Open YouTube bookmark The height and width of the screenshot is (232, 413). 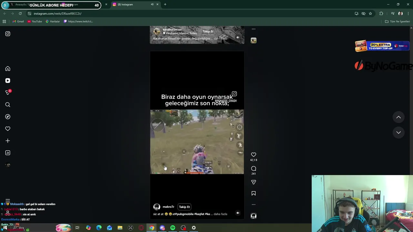click(x=35, y=22)
